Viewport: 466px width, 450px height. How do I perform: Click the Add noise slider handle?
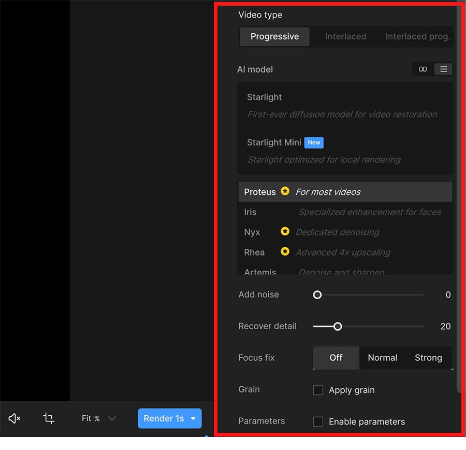(x=317, y=294)
